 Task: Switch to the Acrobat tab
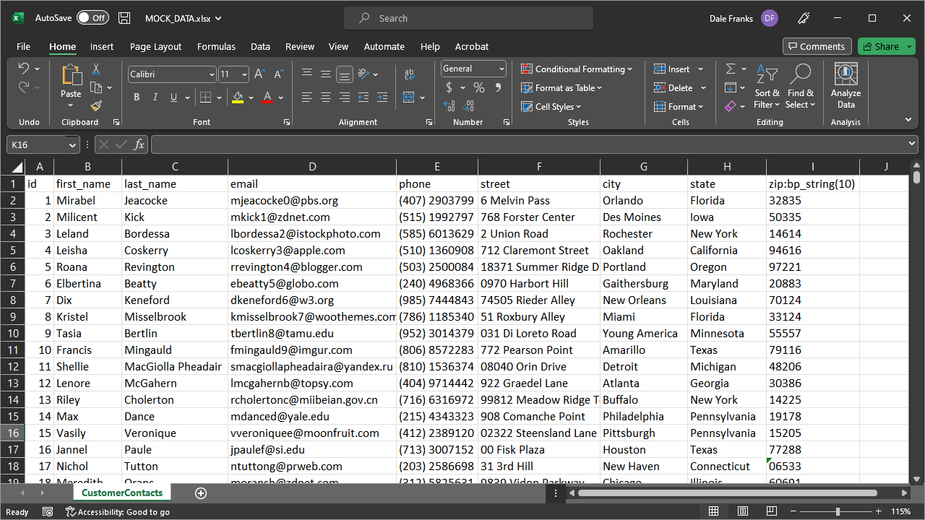[x=472, y=46]
